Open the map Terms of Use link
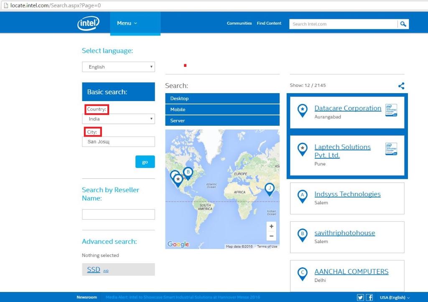The image size is (428, 302). pyautogui.click(x=267, y=246)
